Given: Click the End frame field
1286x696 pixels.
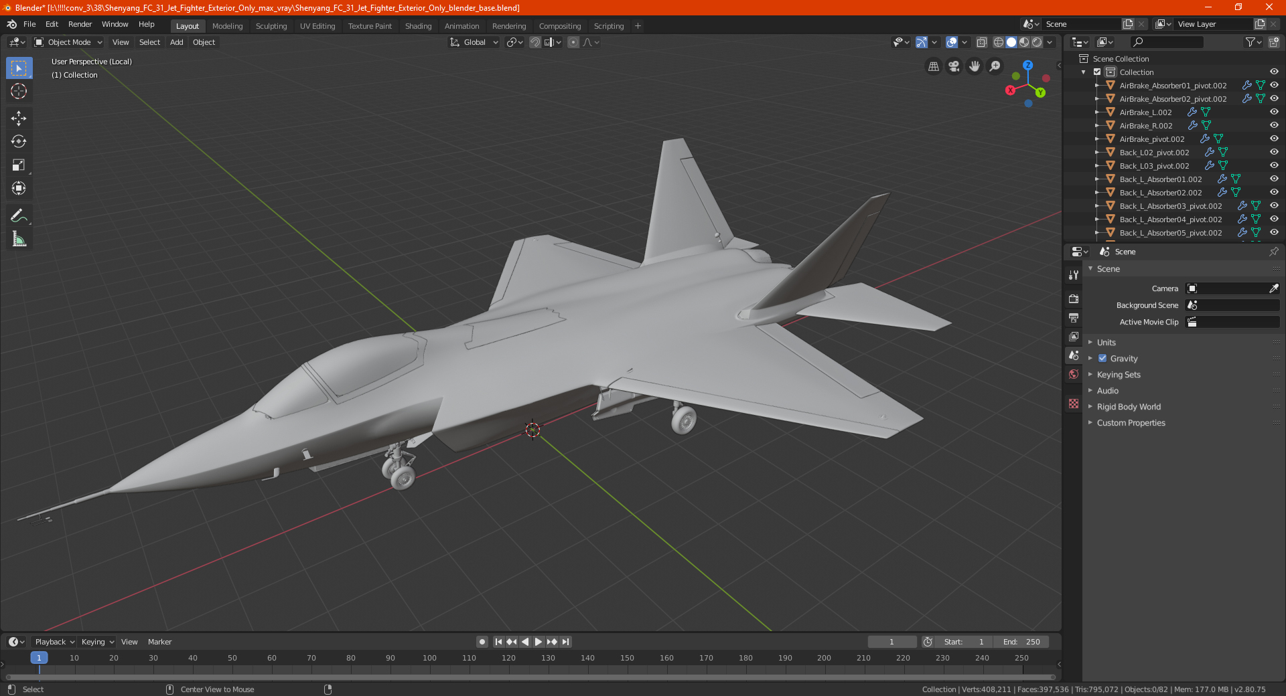Looking at the screenshot, I should tap(1021, 642).
